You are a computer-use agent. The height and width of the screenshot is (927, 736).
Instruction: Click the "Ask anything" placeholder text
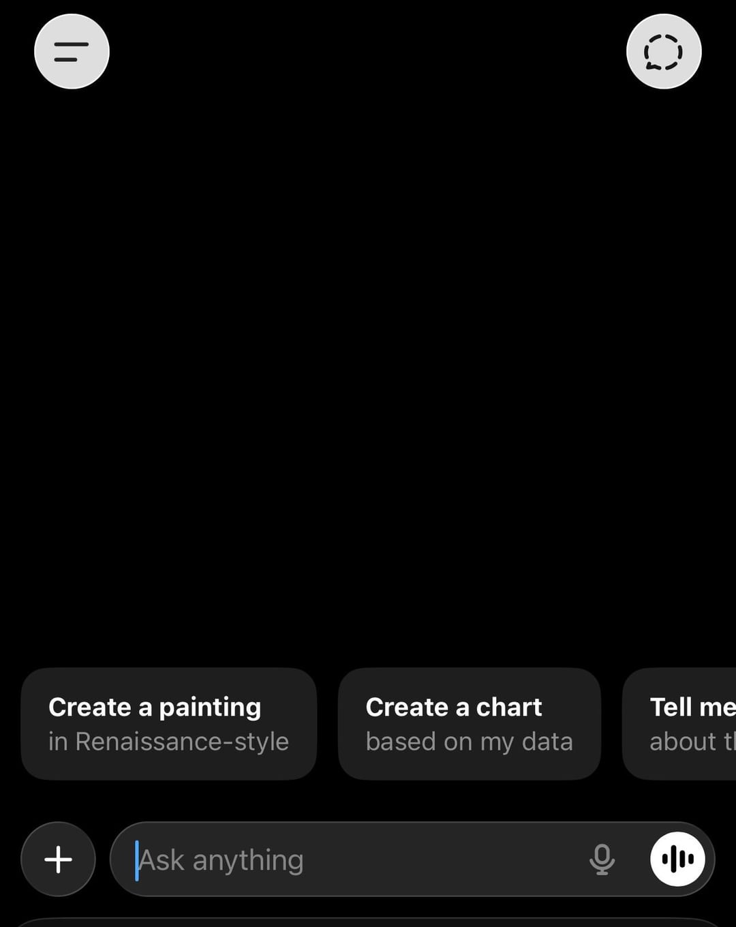pos(221,860)
